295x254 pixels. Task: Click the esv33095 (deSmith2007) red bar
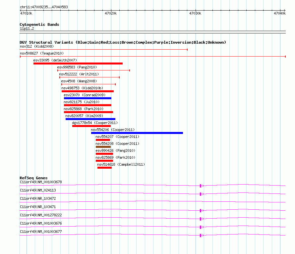click(78, 63)
